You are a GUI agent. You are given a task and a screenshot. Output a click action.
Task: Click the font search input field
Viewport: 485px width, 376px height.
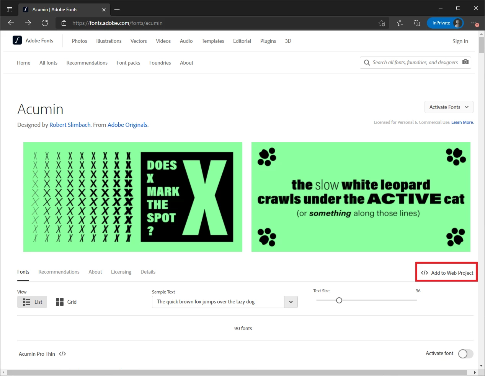coord(415,63)
